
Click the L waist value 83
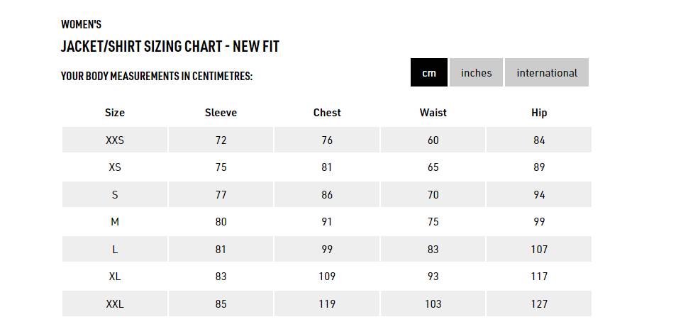[433, 249]
